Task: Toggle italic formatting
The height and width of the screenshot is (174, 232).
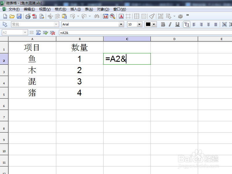Action: 170,24
